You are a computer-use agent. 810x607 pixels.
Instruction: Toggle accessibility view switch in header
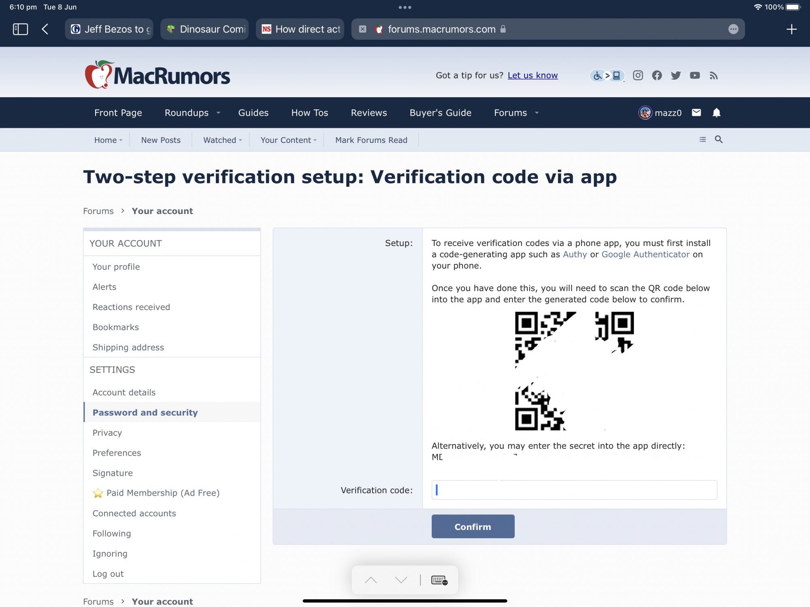(x=607, y=75)
